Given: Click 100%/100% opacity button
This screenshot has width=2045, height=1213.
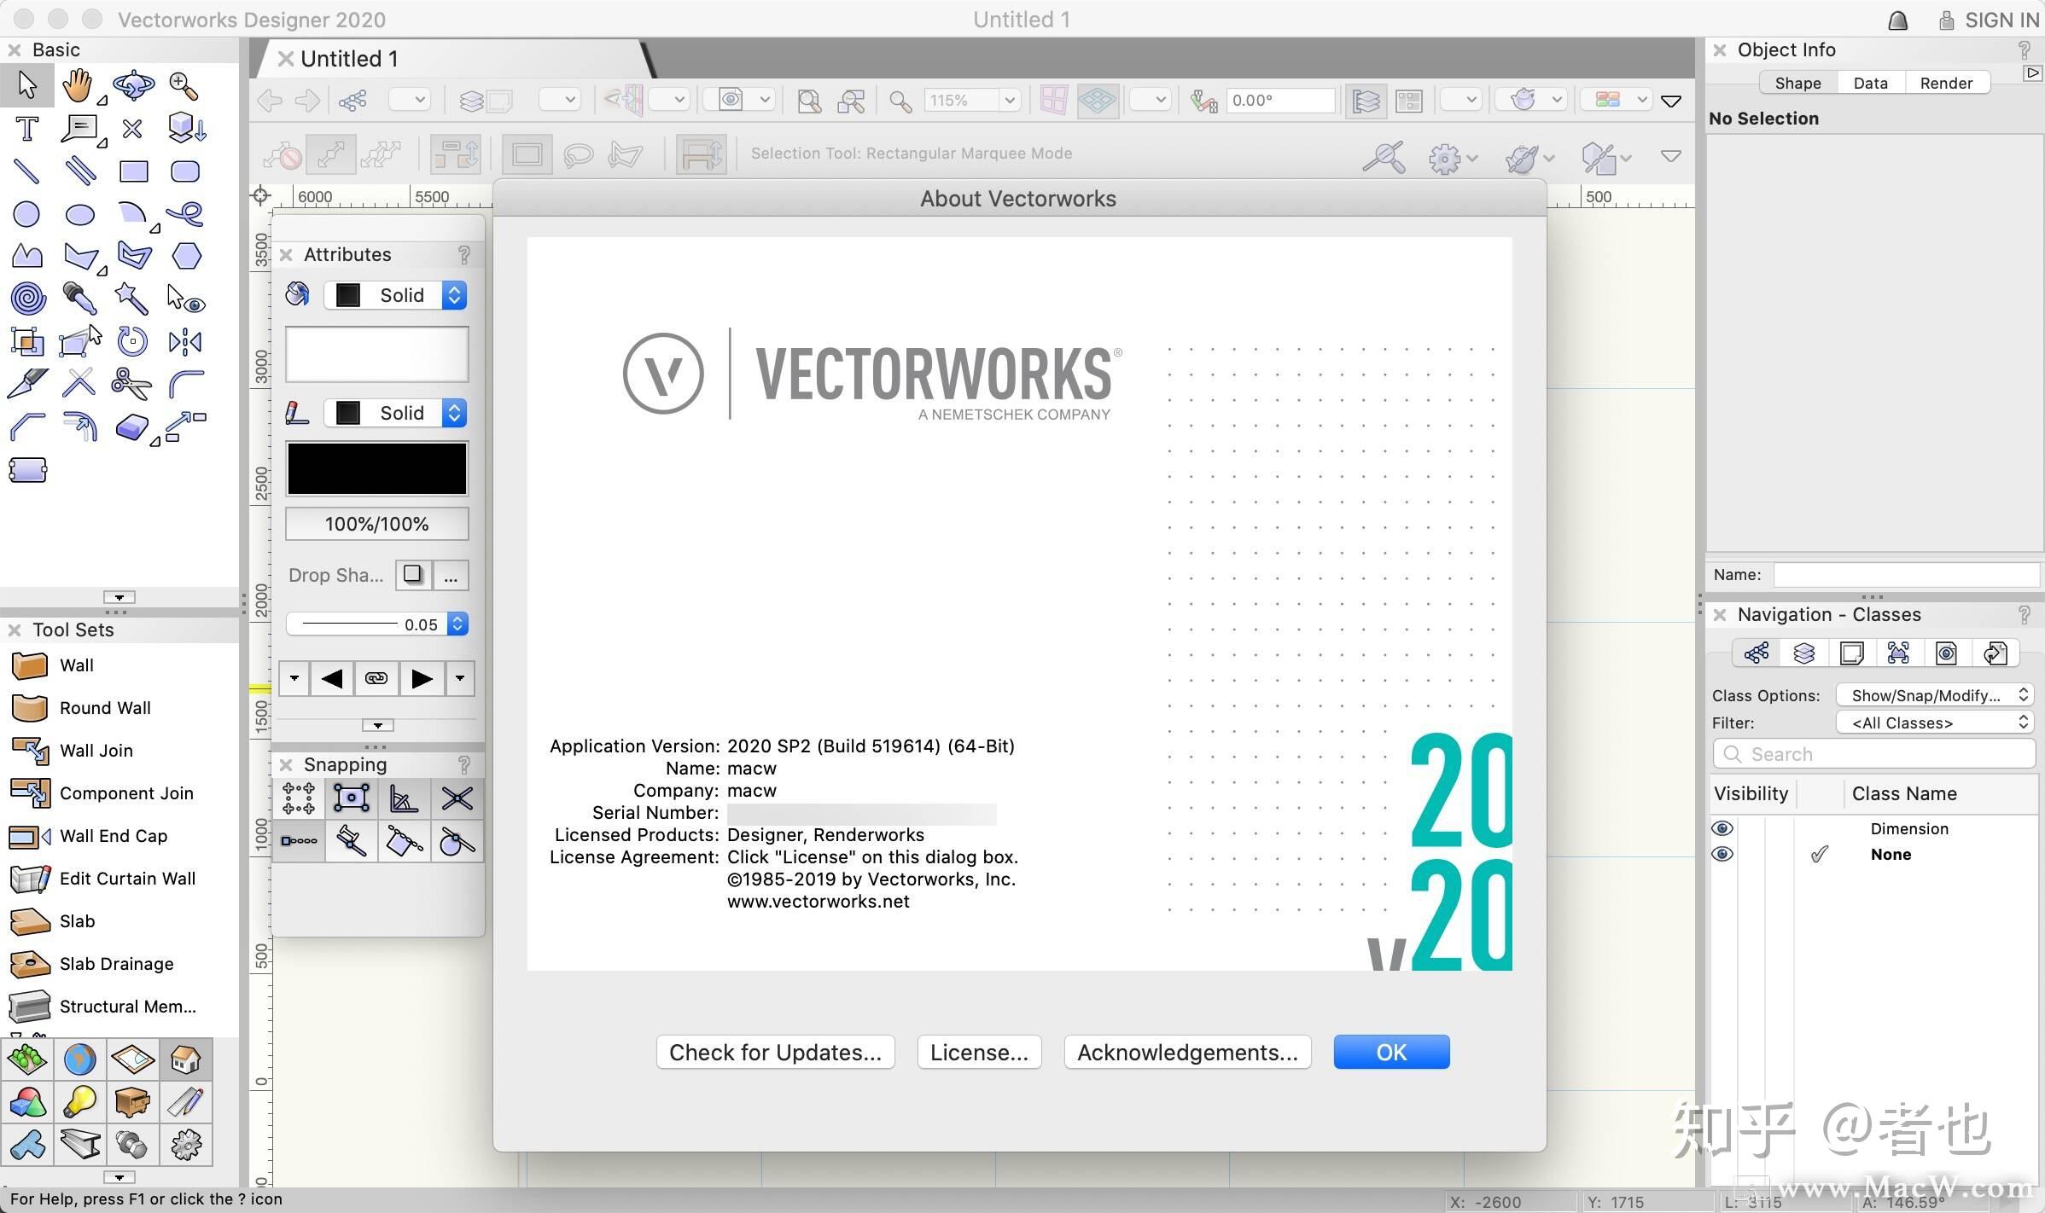Looking at the screenshot, I should click(x=376, y=524).
